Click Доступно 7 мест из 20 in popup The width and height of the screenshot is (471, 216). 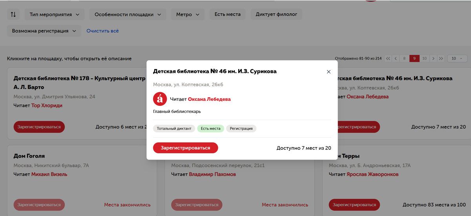click(x=304, y=148)
